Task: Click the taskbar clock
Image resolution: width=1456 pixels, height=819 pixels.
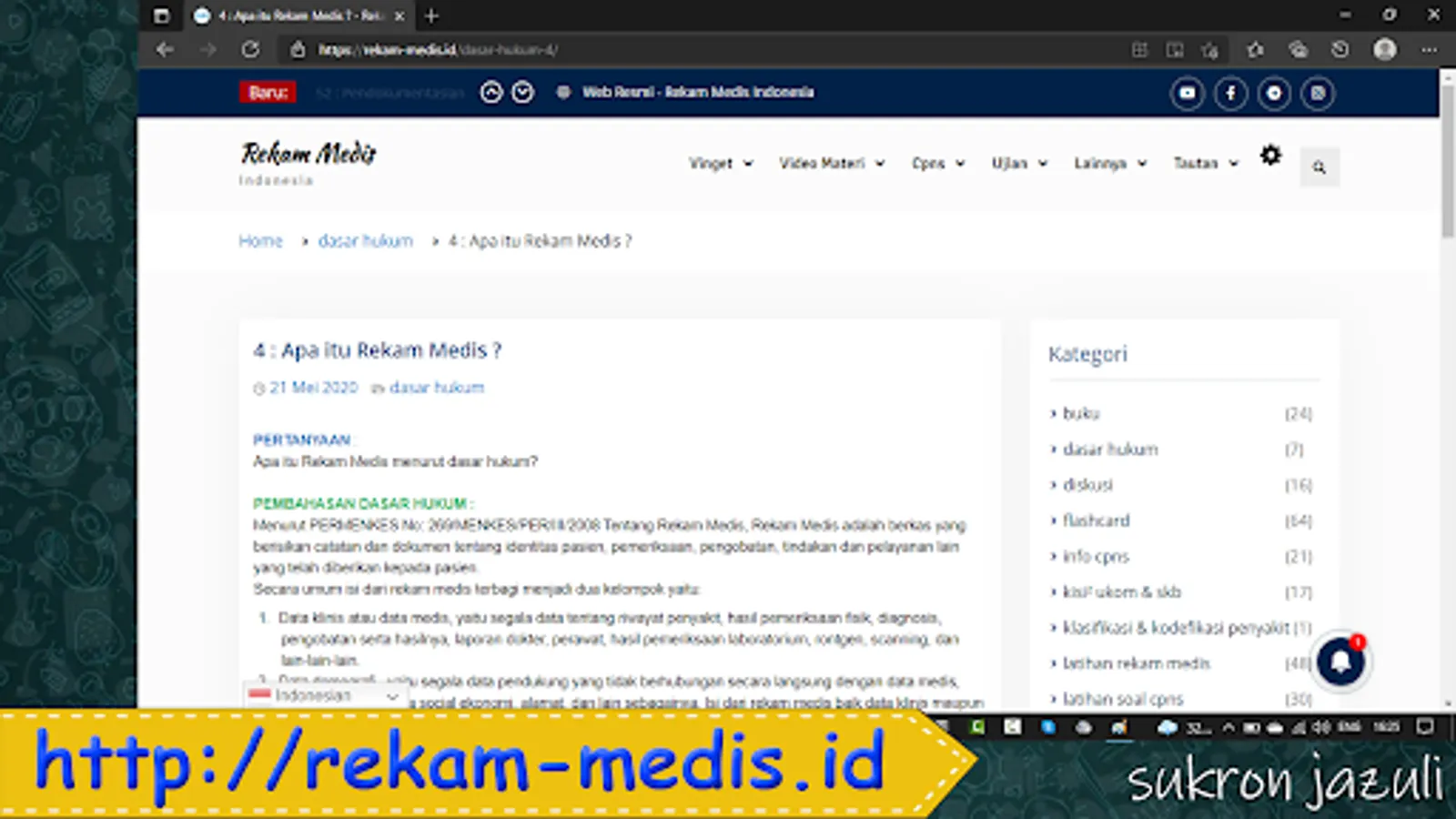Action: pos(1386,727)
